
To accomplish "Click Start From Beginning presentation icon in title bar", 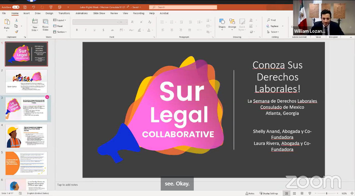I will click(x=51, y=7).
